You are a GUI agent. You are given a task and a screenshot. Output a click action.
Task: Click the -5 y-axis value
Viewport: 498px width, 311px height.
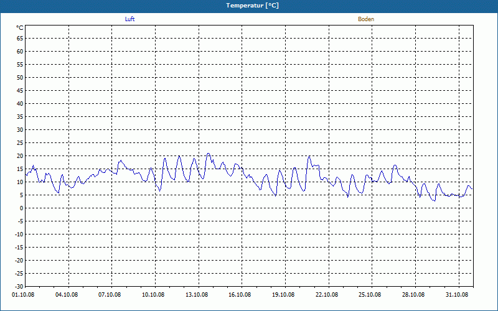click(x=21, y=221)
